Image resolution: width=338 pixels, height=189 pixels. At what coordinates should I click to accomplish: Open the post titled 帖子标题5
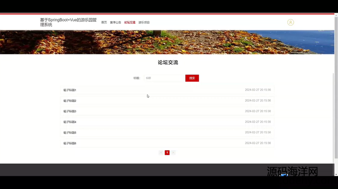point(70,132)
